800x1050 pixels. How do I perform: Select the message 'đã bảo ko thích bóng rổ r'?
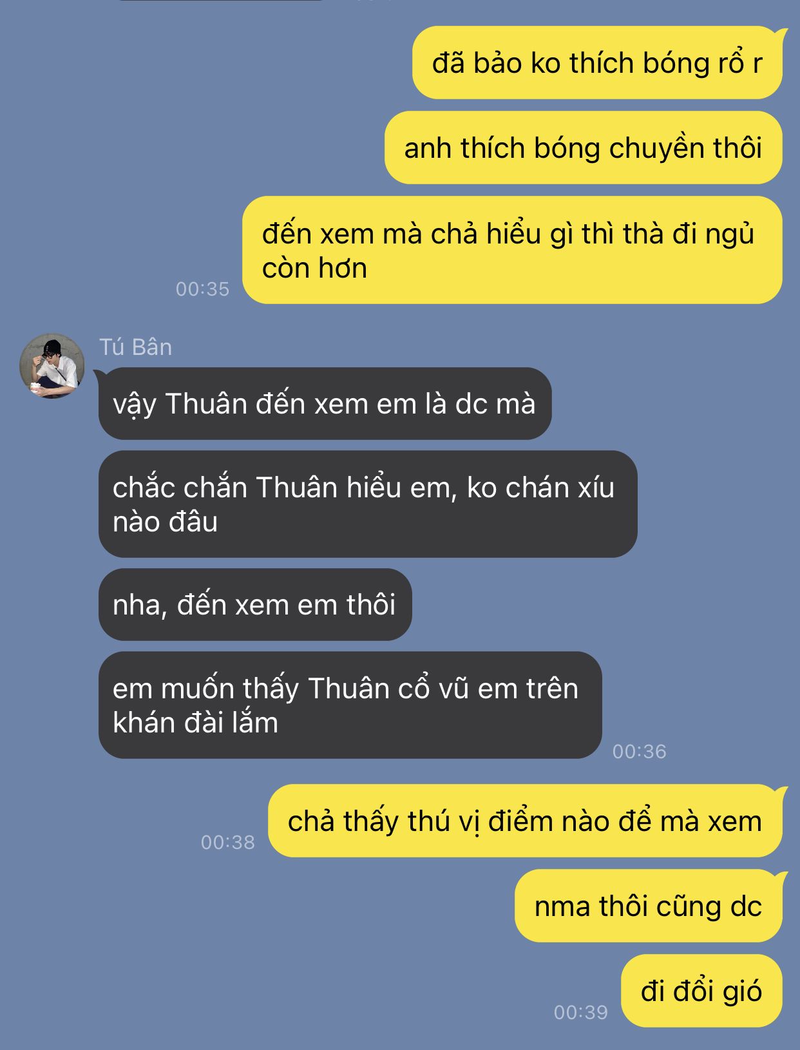pyautogui.click(x=597, y=63)
